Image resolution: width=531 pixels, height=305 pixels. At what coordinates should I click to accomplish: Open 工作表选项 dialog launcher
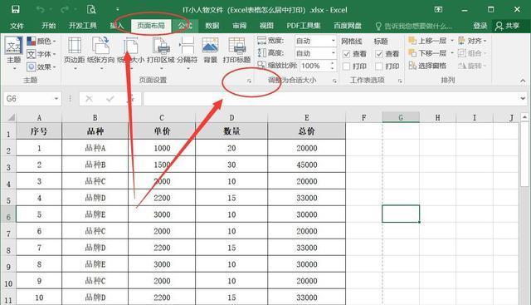[x=400, y=81]
